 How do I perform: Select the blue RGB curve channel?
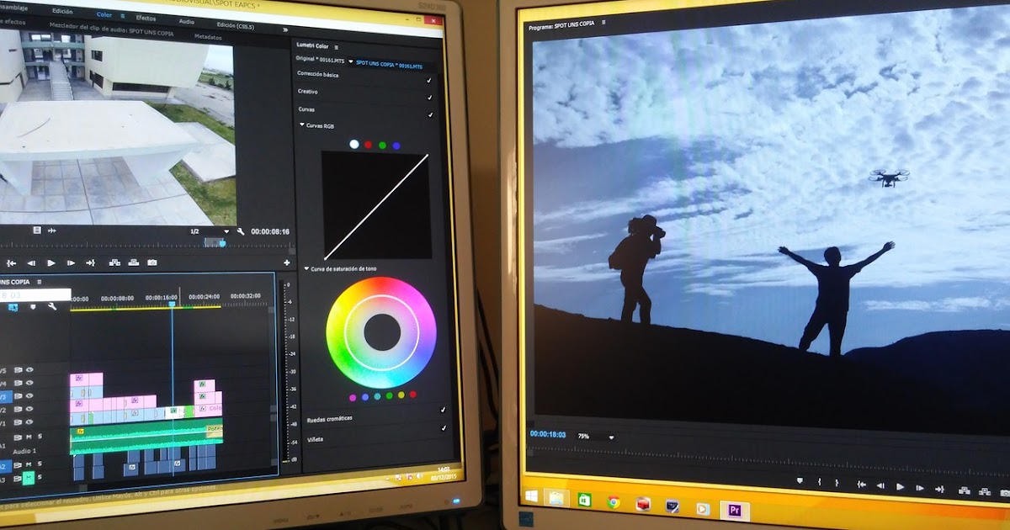[x=396, y=145]
